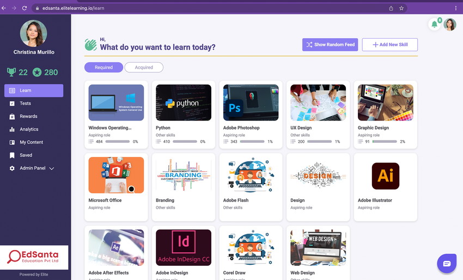Click the top-right profile avatar

(x=450, y=25)
